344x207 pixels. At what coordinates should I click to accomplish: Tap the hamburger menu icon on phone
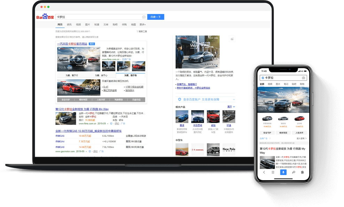tap(273, 172)
